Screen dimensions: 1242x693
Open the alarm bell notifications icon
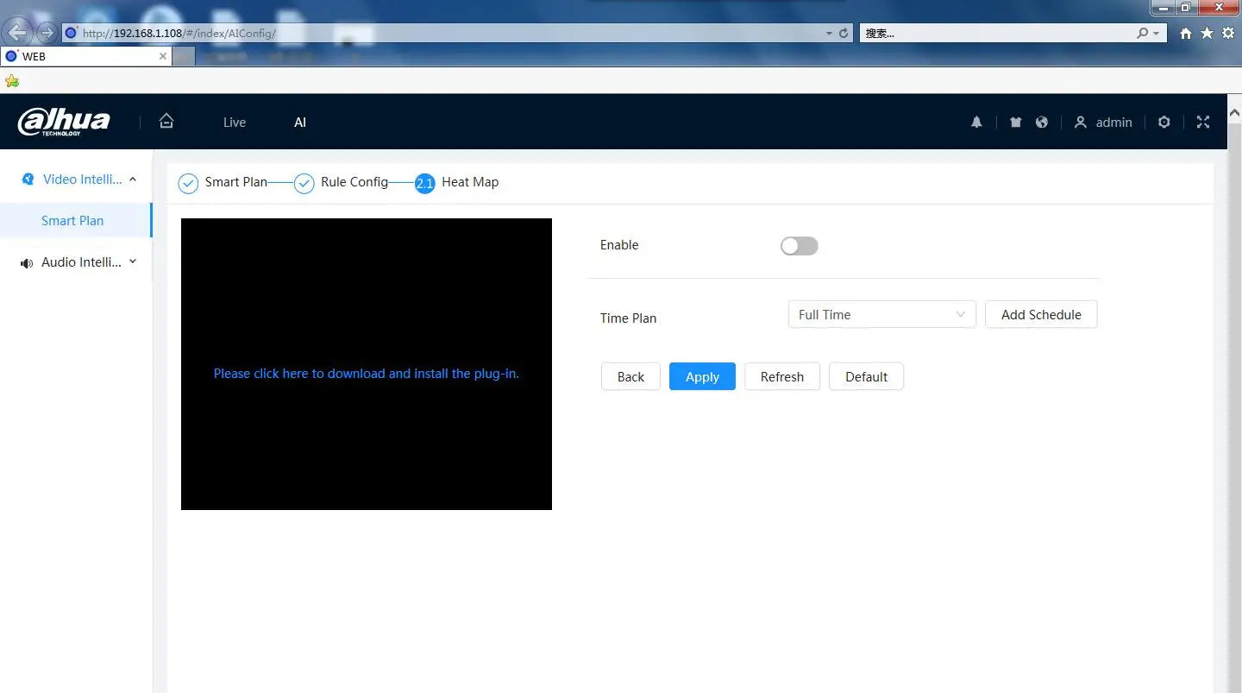976,123
